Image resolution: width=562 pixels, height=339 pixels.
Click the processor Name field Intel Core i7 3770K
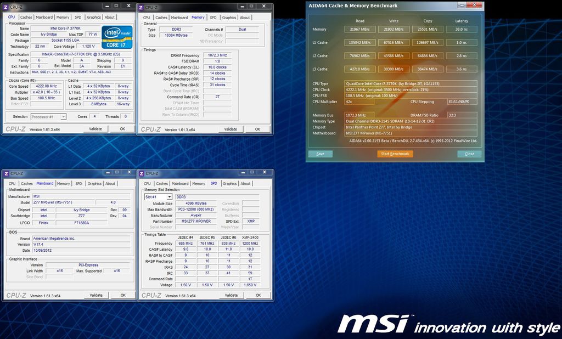65,29
